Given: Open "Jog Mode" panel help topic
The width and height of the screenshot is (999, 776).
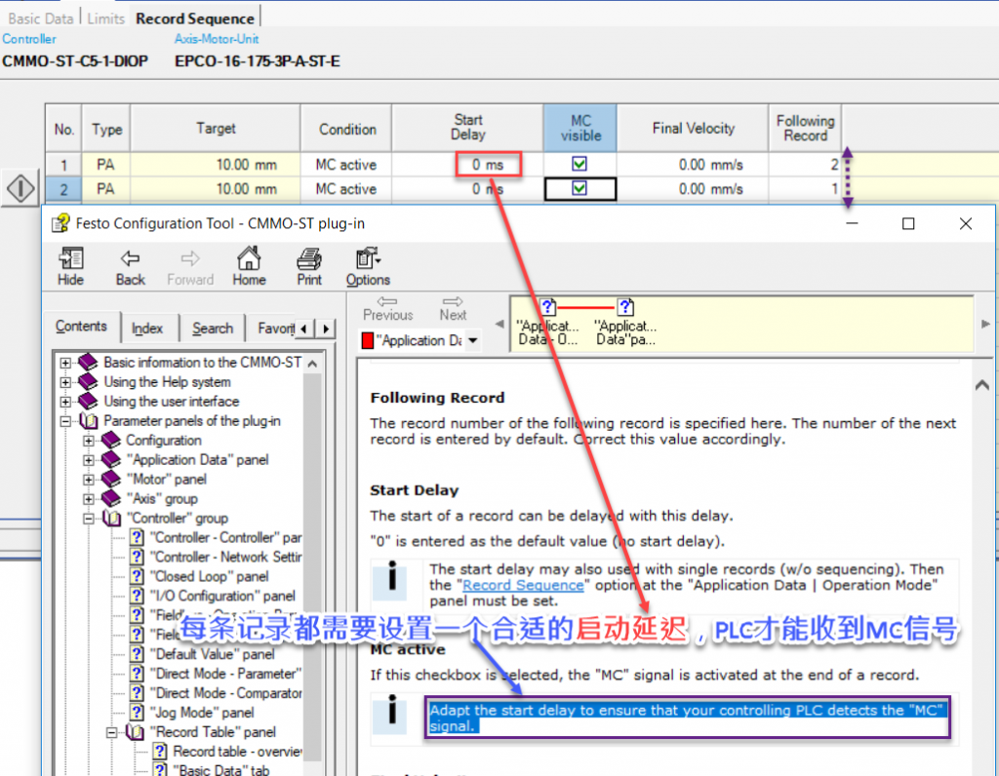Looking at the screenshot, I should coord(192,713).
